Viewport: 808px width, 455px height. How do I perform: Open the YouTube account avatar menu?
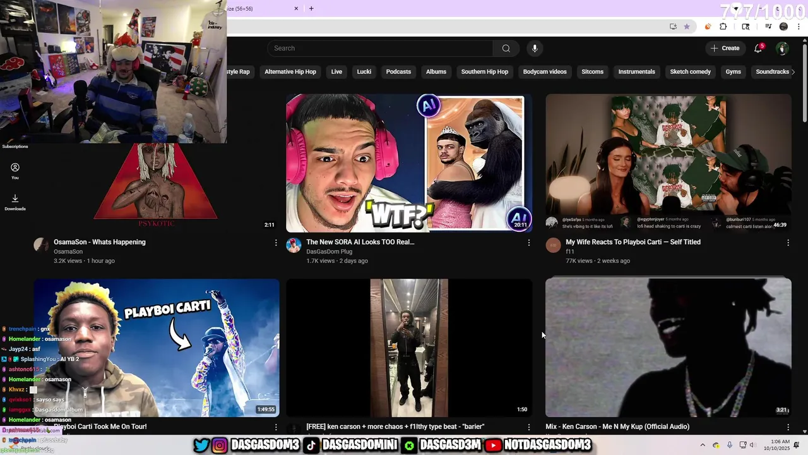[x=782, y=48]
